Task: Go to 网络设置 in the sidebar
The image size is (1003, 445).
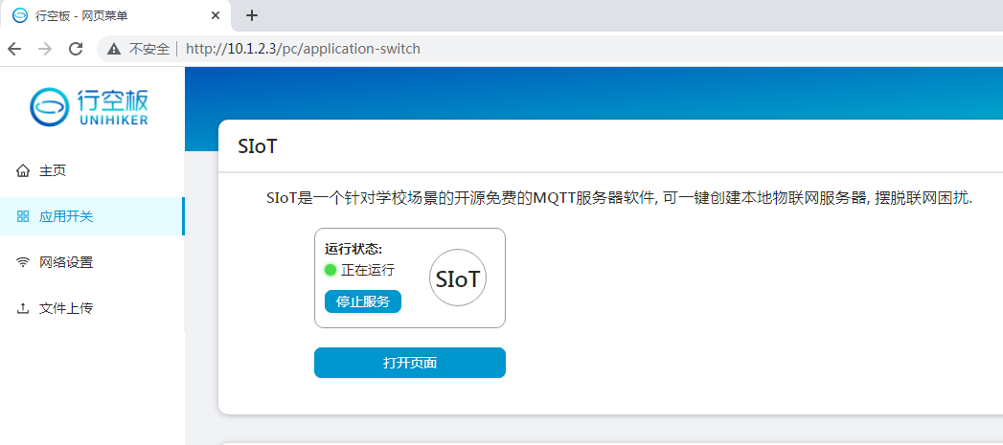Action: tap(92, 262)
